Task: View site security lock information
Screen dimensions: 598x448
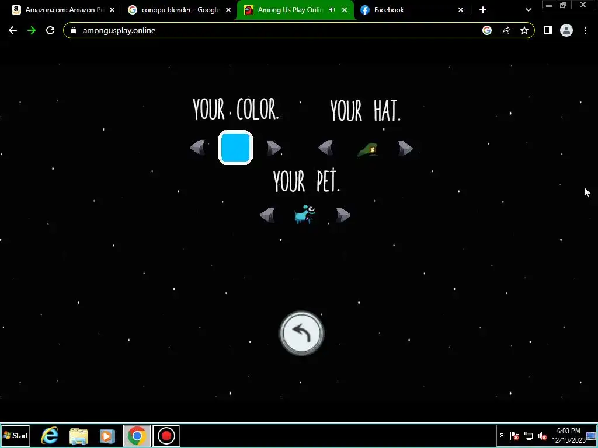Action: coord(74,30)
